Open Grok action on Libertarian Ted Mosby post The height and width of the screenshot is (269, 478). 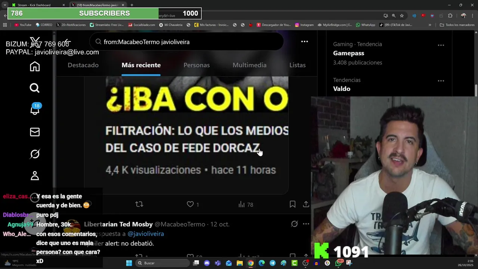tap(294, 224)
